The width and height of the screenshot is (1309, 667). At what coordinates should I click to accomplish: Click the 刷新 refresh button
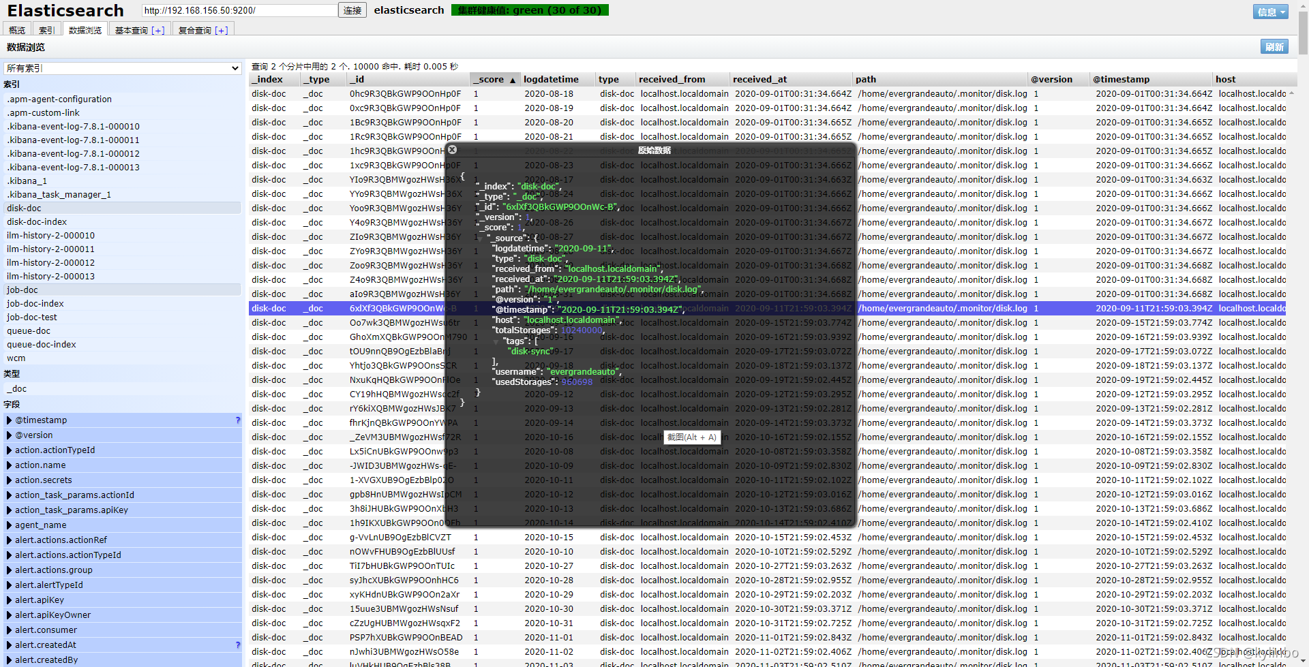(1274, 47)
